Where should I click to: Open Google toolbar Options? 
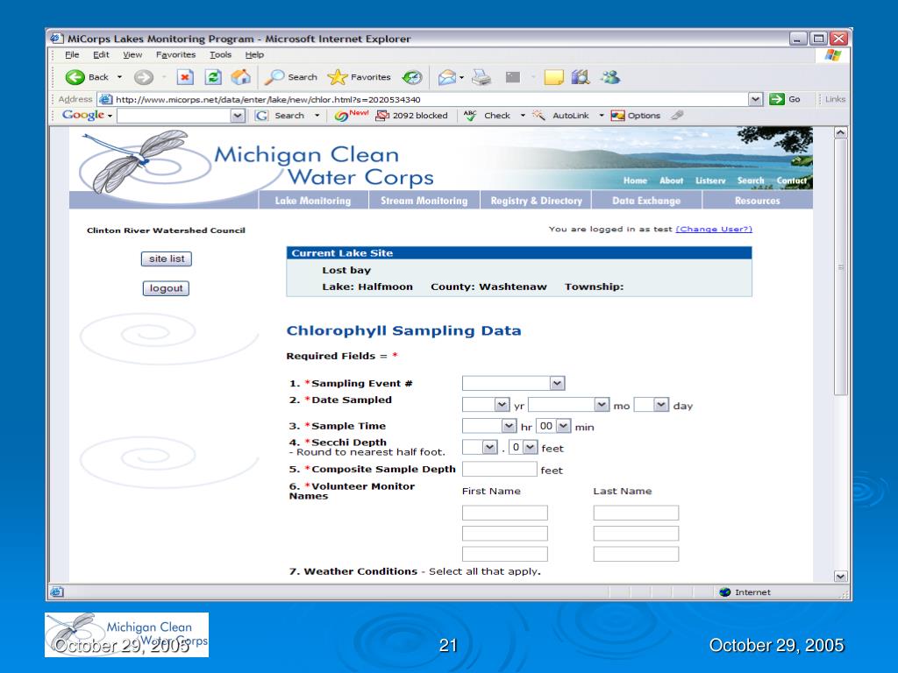636,116
